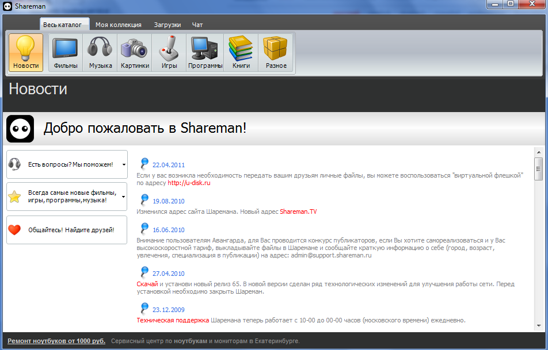Click the 16.06.2010 news date

pyautogui.click(x=169, y=230)
